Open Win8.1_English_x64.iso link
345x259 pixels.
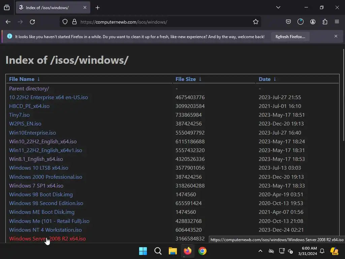pyautogui.click(x=36, y=159)
